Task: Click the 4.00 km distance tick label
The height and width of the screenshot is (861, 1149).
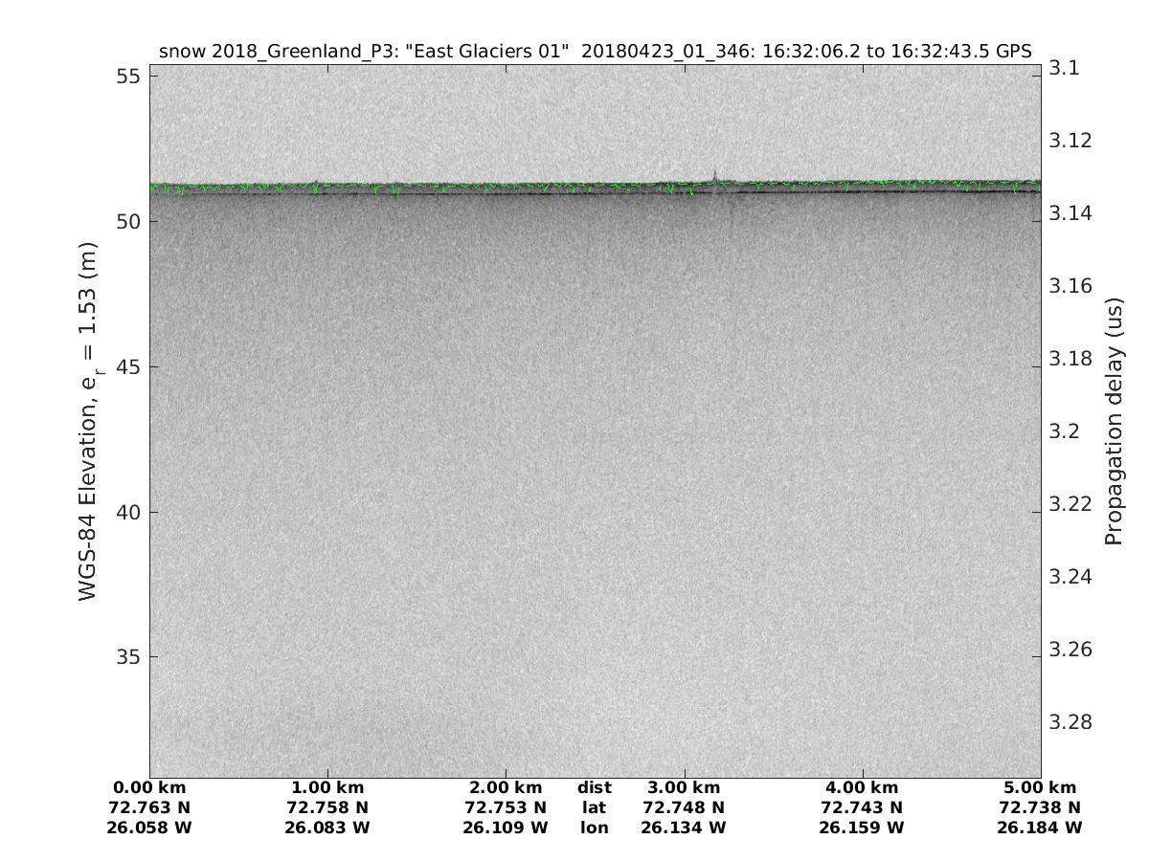Action: (x=862, y=788)
